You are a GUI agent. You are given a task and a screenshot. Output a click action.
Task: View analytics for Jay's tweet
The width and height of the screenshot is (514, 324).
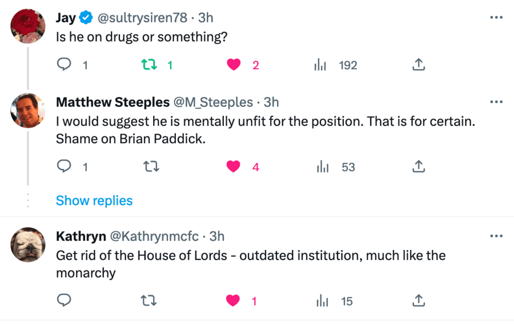pyautogui.click(x=320, y=65)
